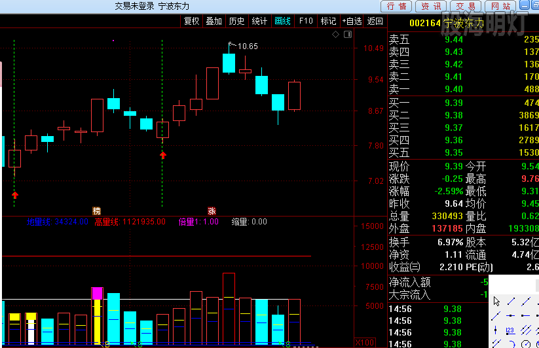
Task: Choose the horizontal ray tool starting from a square
Action: (526, 316)
